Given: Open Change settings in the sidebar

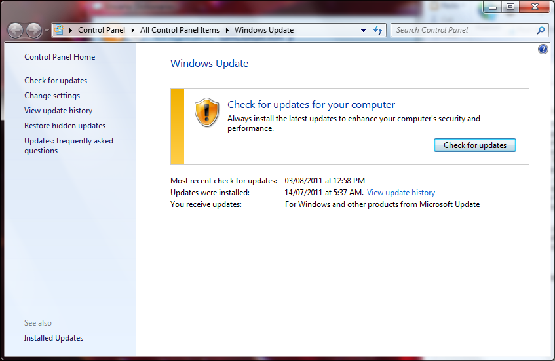Looking at the screenshot, I should pos(52,96).
